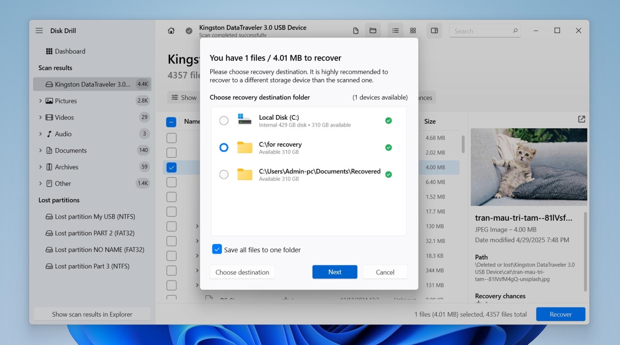Screen dimensions: 620x345
Task: Expand the Pictures category
Action: click(40, 101)
